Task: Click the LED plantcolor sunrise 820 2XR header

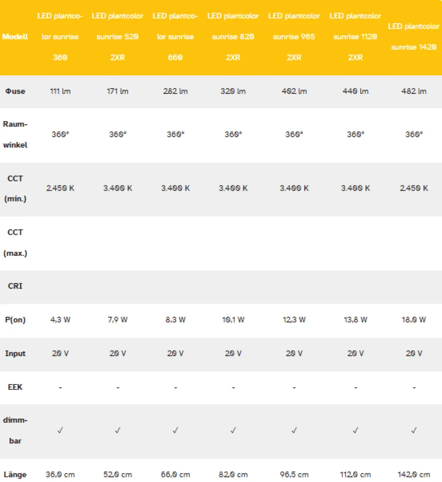Action: click(x=233, y=37)
